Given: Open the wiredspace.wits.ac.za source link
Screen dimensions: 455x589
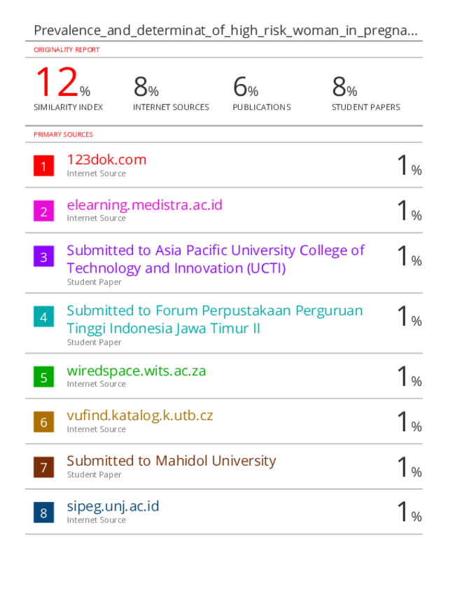Looking at the screenshot, I should [x=136, y=370].
